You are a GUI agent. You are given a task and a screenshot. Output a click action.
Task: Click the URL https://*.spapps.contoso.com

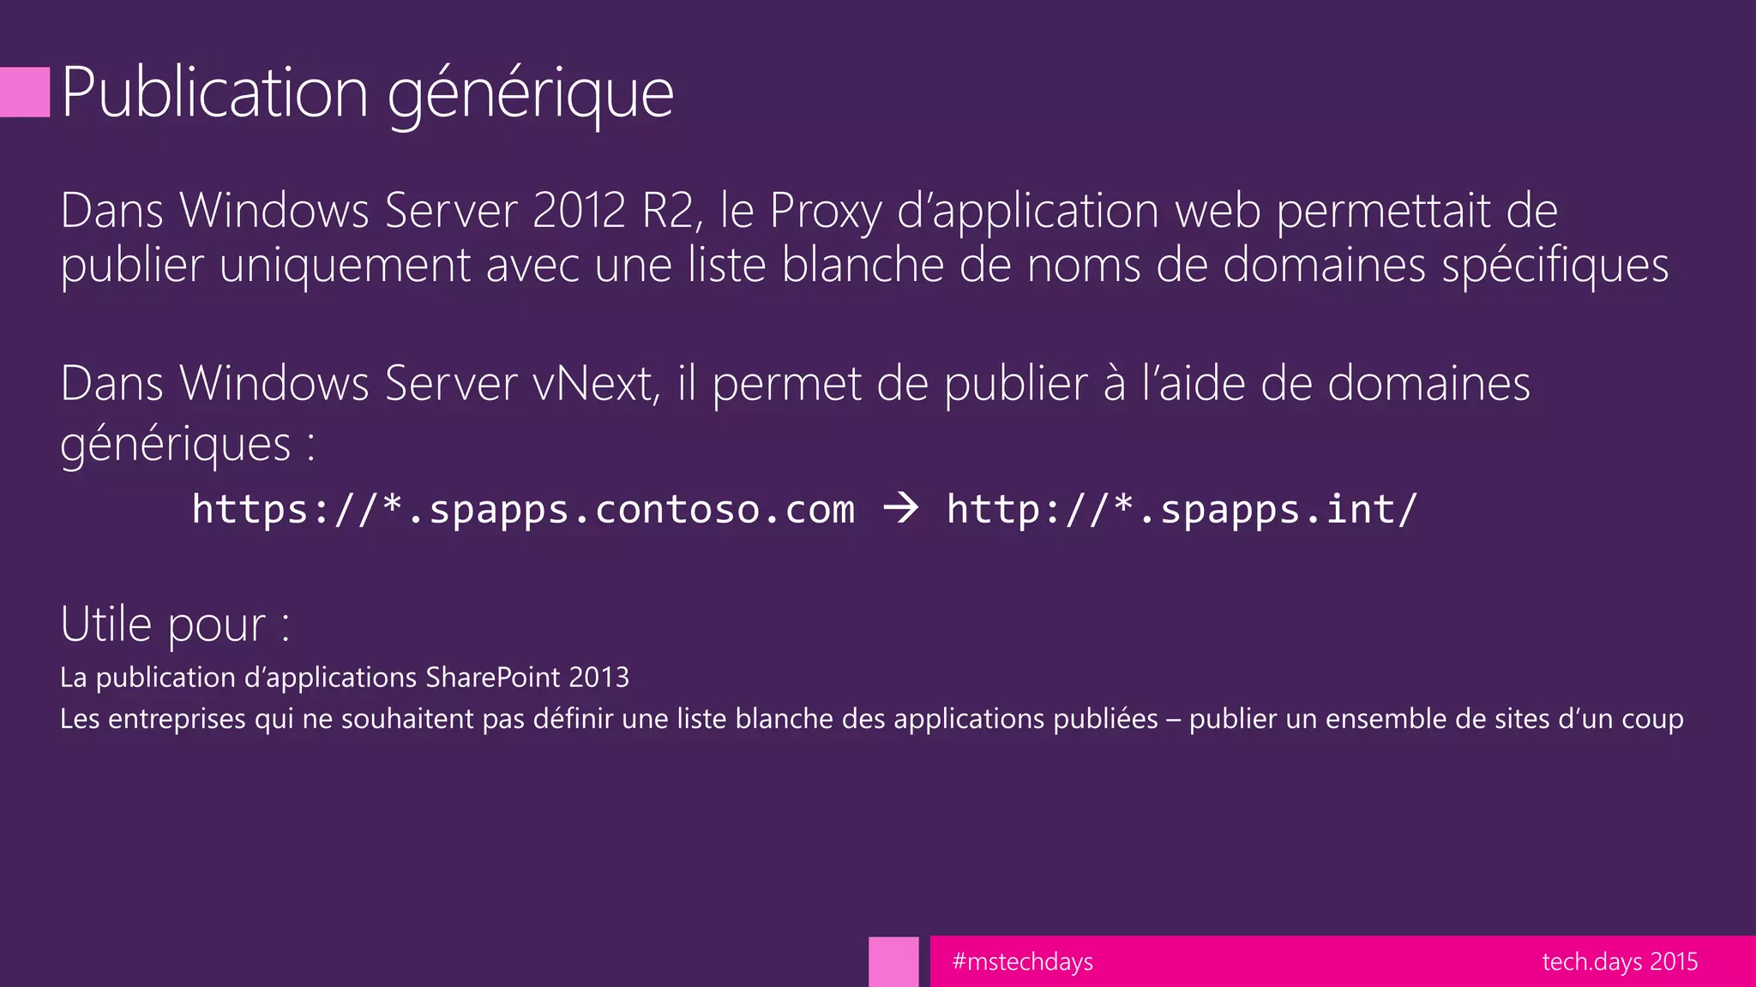click(523, 509)
